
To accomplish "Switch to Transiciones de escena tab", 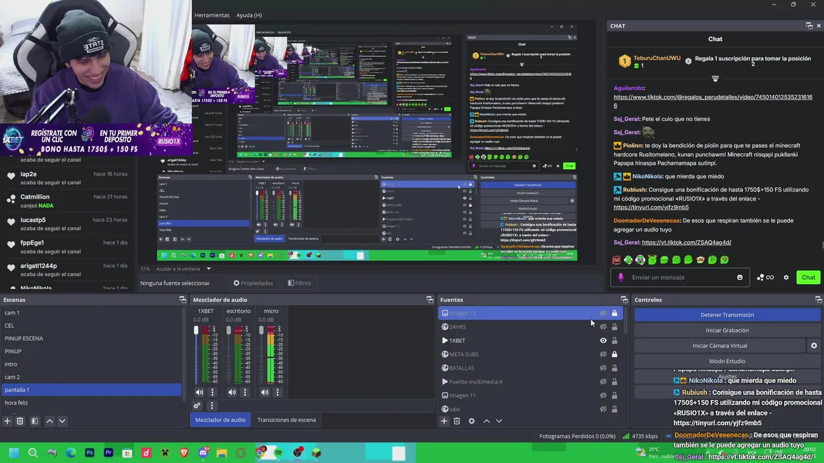I will 286,420.
